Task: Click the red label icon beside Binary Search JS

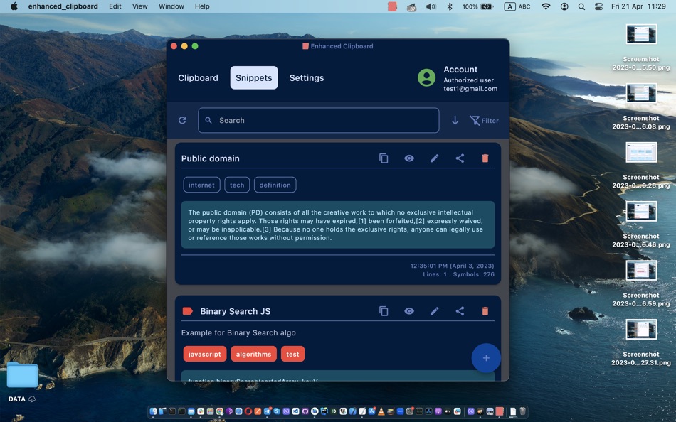Action: tap(188, 311)
